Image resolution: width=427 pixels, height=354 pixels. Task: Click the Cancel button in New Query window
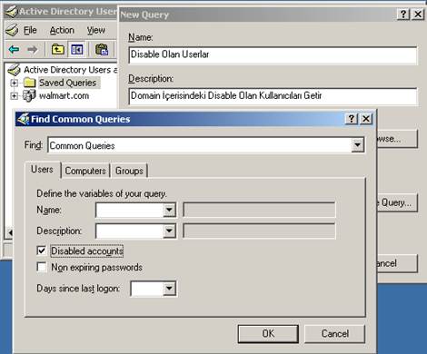397,263
